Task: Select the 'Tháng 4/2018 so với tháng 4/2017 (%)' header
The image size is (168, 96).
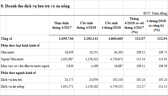Action: pyautogui.click(x=134, y=25)
